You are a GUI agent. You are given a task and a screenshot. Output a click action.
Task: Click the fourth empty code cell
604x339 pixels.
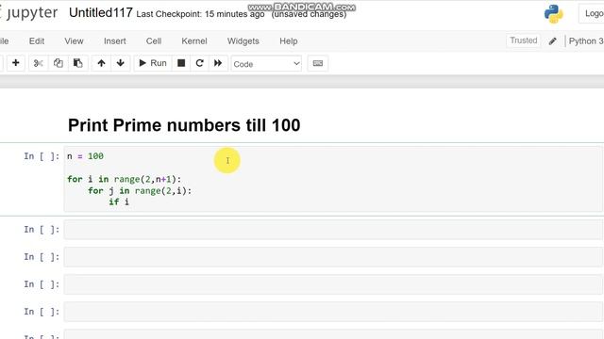coord(333,312)
